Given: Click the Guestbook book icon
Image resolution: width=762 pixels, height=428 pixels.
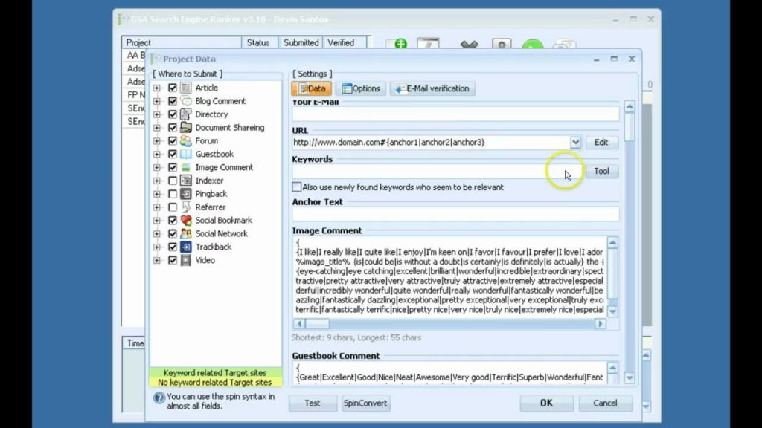Looking at the screenshot, I should [x=185, y=154].
